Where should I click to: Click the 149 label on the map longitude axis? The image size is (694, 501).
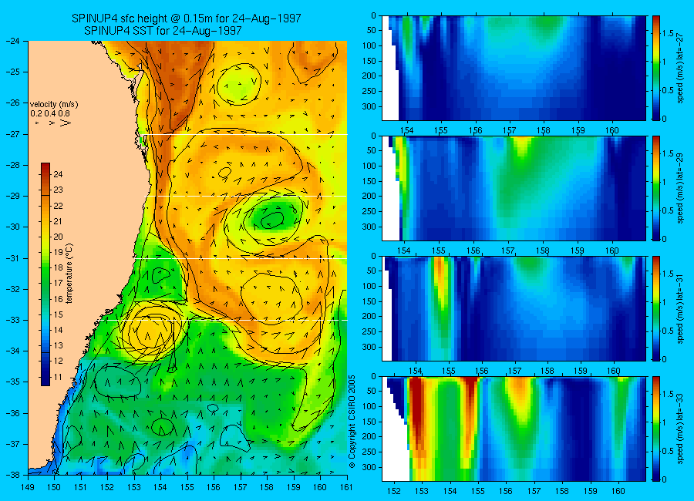[28, 487]
